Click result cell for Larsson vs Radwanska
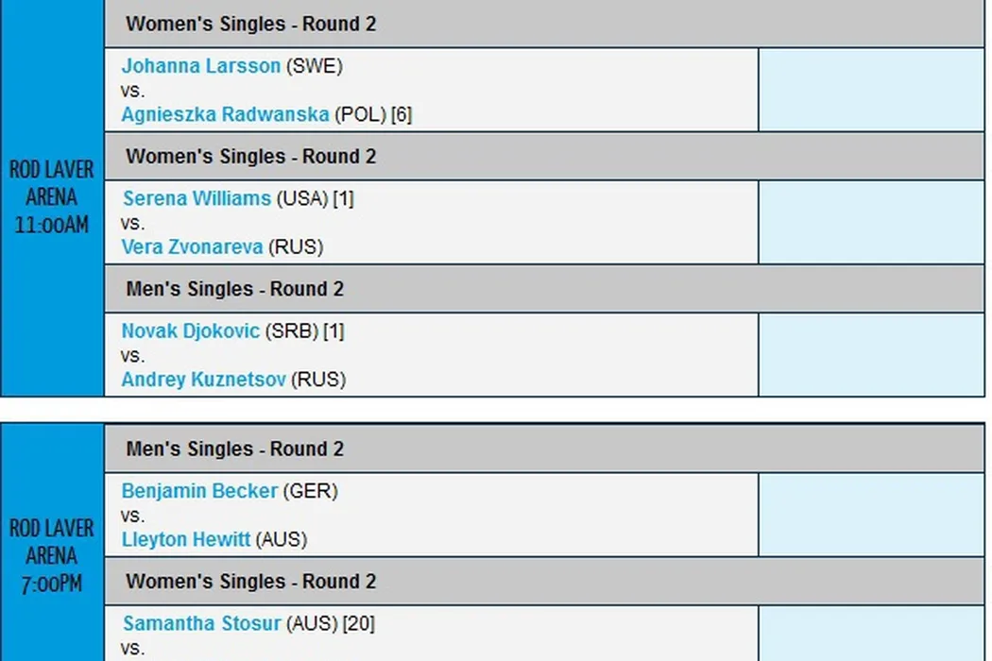 coord(870,90)
